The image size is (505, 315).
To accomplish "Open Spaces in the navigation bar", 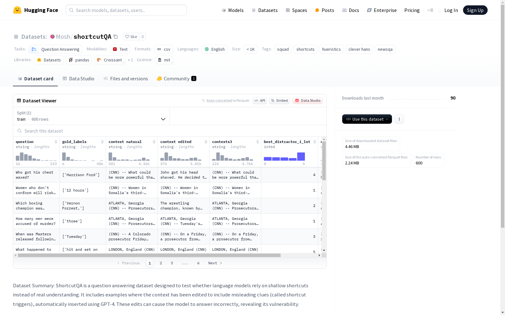I will [x=296, y=10].
